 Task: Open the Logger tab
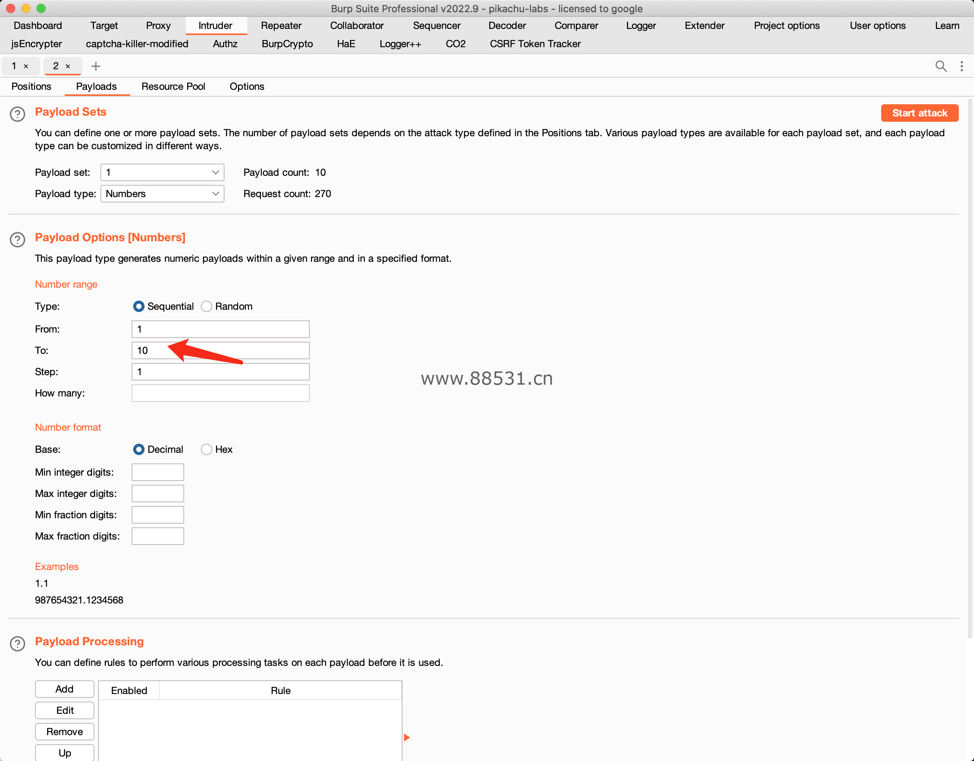pyautogui.click(x=641, y=25)
